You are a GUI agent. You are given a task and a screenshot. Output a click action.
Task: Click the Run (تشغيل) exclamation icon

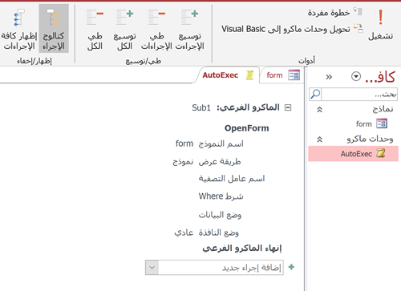pyautogui.click(x=380, y=18)
